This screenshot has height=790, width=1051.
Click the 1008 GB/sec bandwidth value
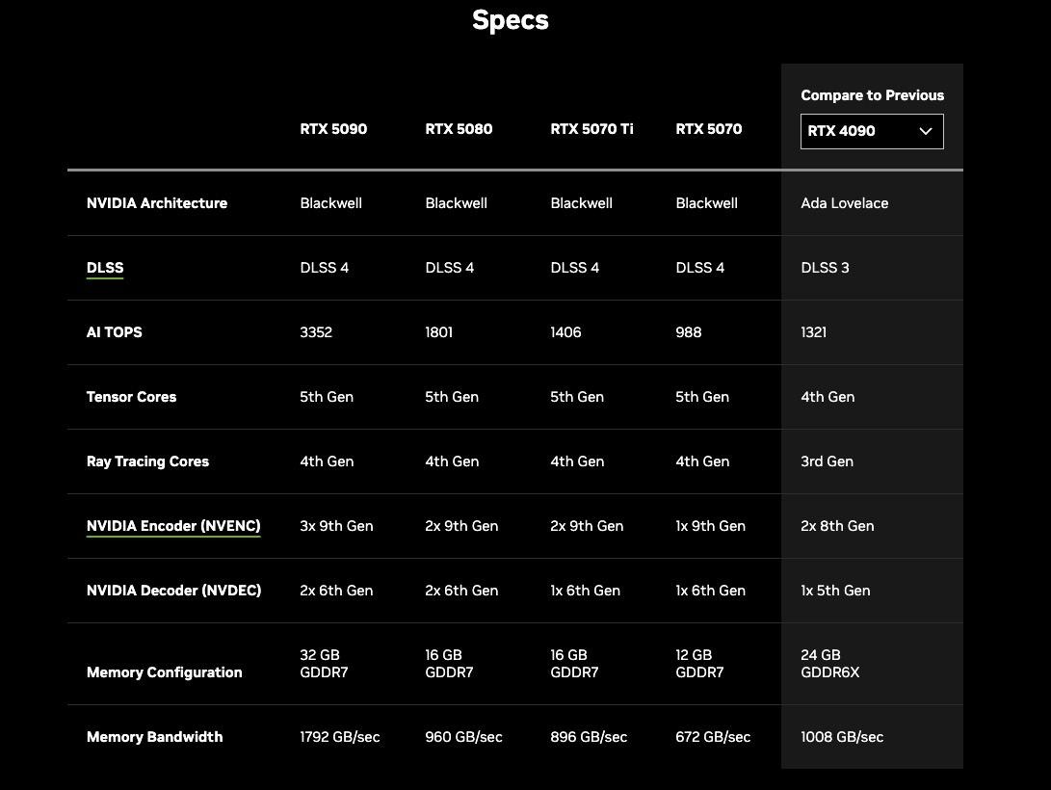coord(842,737)
